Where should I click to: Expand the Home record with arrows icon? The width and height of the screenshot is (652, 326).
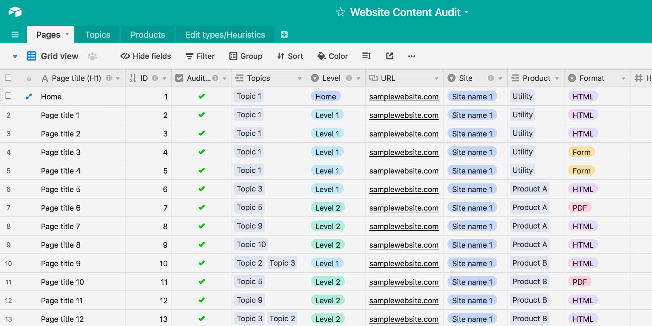point(29,96)
